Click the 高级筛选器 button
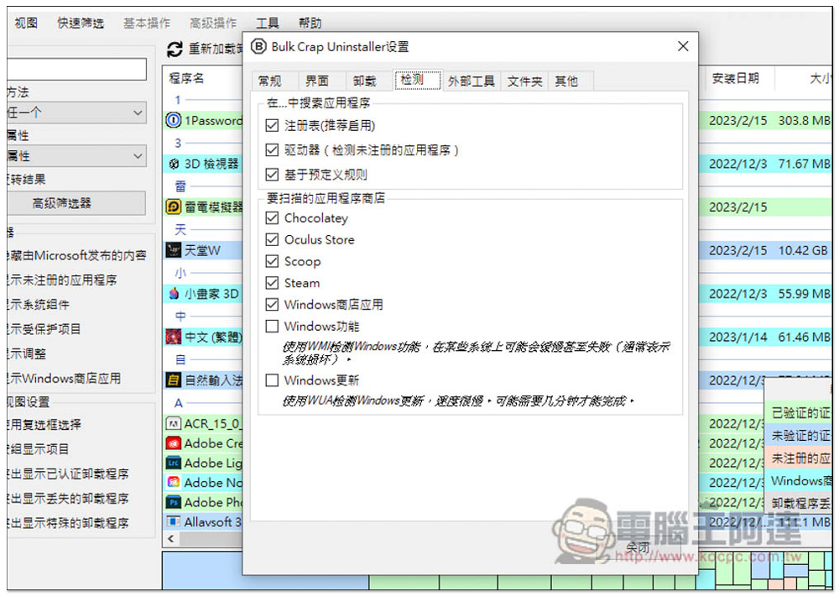Image resolution: width=839 pixels, height=597 pixels. 76,203
